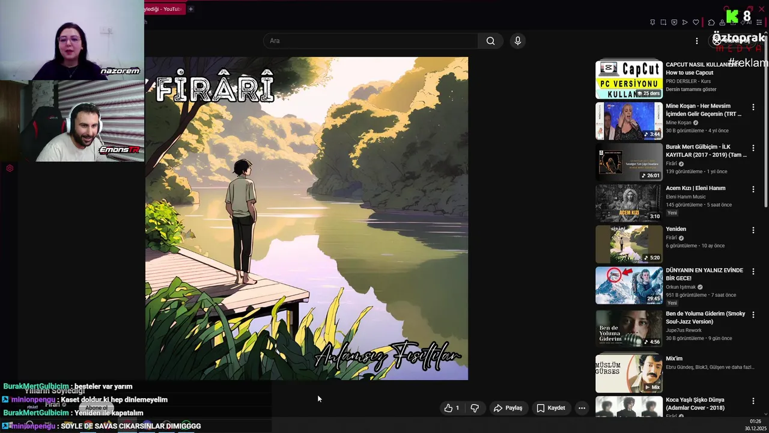
Task: Open 'Ben de Yoluma Giderim' Smoky Soul-Jazz video
Action: (x=705, y=318)
